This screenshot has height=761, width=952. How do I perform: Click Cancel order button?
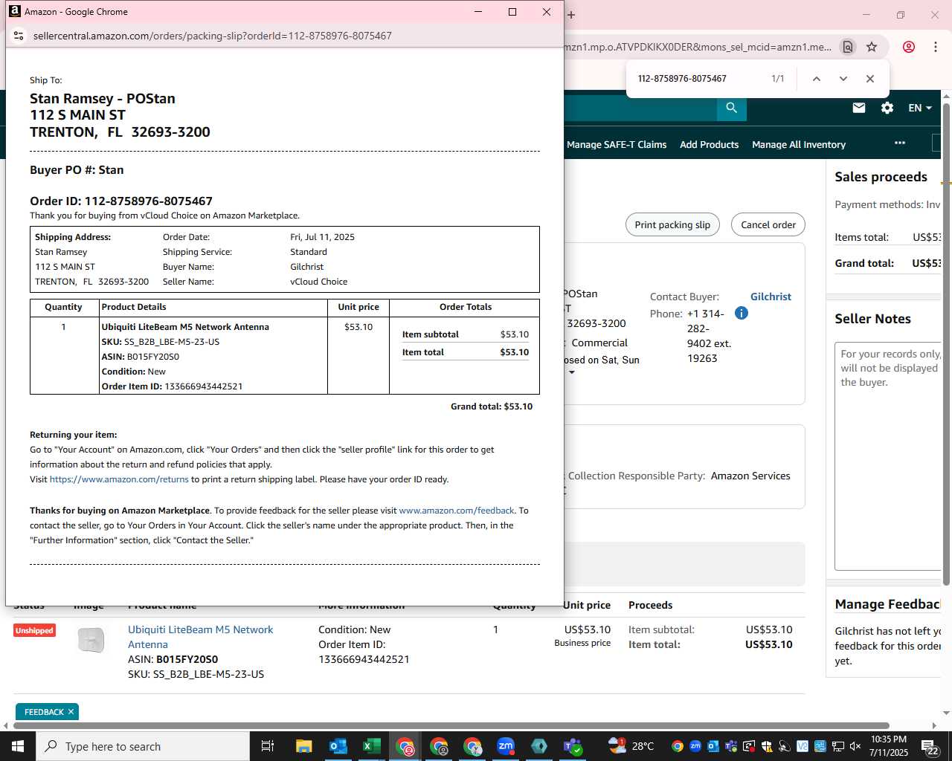tap(768, 224)
